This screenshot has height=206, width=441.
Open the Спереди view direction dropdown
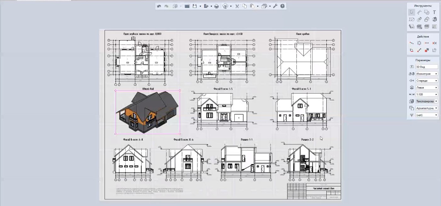(427, 81)
